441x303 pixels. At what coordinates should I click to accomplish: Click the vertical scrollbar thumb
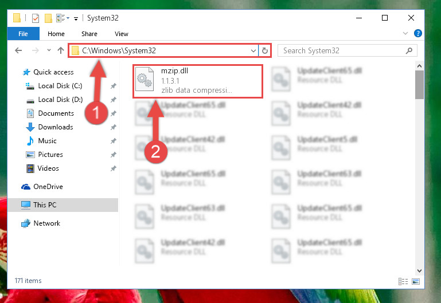419,85
